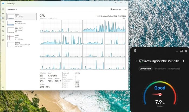Click the Task Manager app icon in title bar

[3, 3]
